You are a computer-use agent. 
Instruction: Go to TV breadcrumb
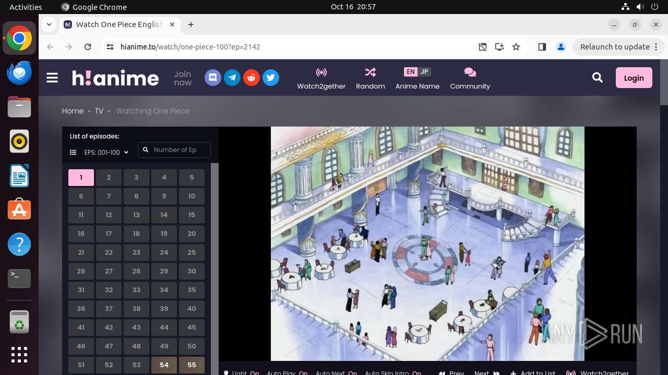pyautogui.click(x=99, y=111)
